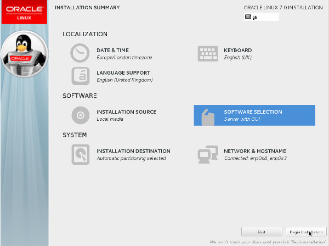Open SOFTWARE SELECTION highlighted entry
This screenshot has width=329, height=246.
point(254,115)
